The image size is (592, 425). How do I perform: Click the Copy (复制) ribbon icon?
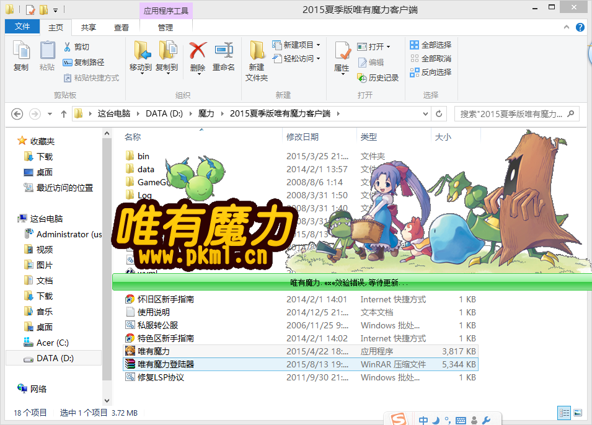[21, 56]
